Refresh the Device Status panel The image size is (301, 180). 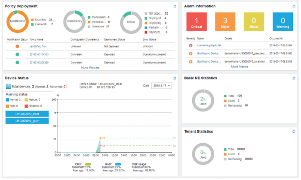click(174, 78)
